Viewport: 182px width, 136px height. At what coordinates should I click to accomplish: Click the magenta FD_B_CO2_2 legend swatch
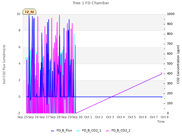[x=107, y=131]
